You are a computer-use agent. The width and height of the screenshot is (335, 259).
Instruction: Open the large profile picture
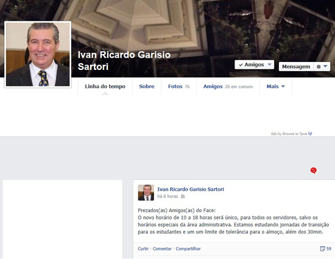[x=38, y=54]
